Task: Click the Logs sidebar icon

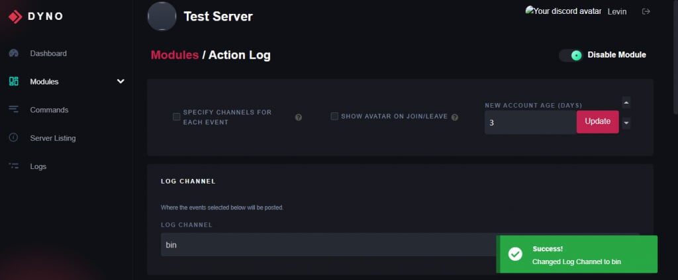Action: pos(13,166)
